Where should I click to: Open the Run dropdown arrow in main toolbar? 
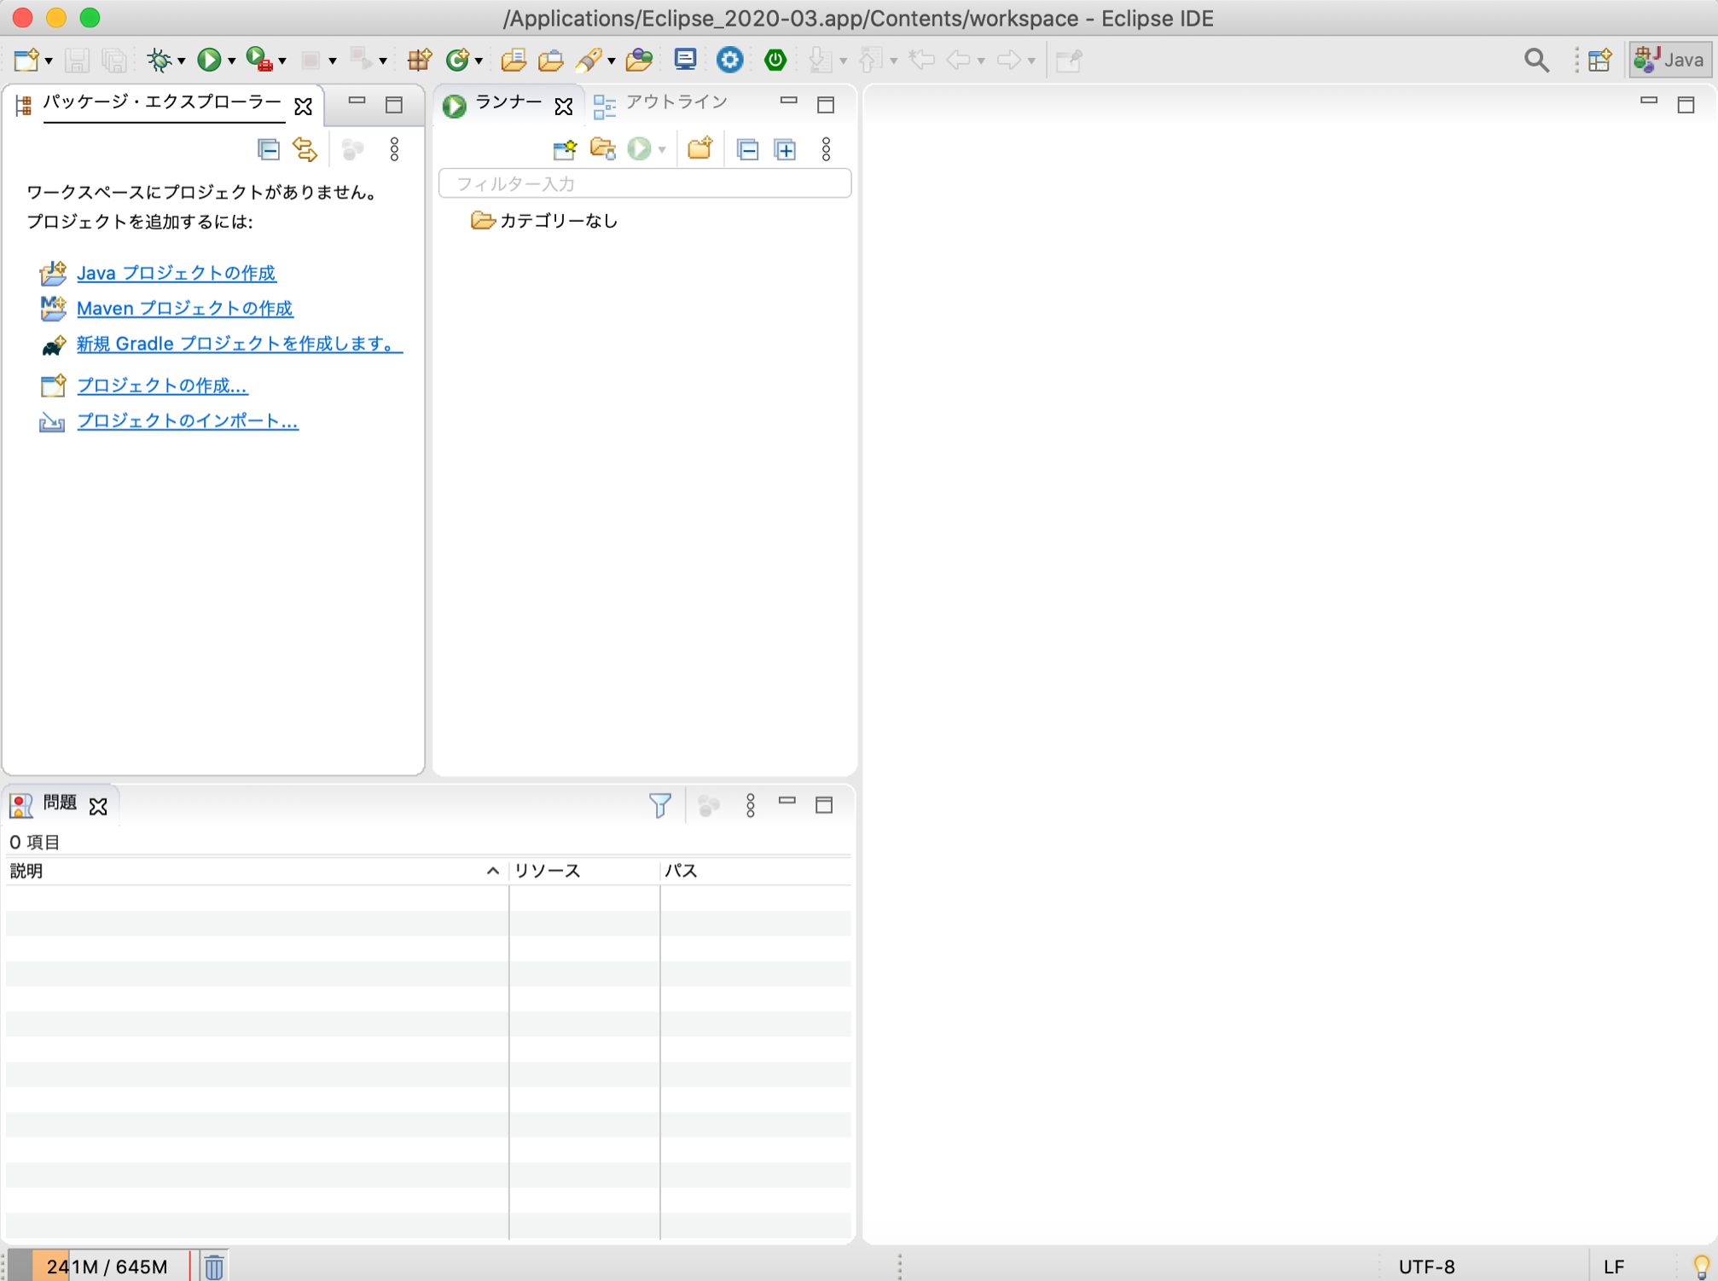(231, 61)
